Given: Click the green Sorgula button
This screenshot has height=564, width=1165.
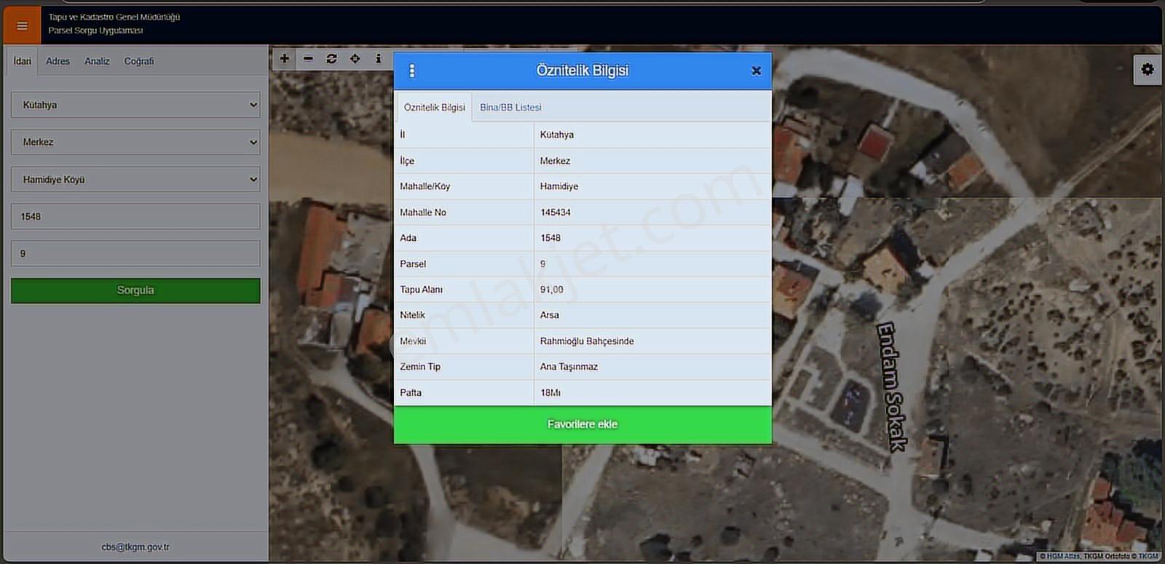Looking at the screenshot, I should point(135,290).
